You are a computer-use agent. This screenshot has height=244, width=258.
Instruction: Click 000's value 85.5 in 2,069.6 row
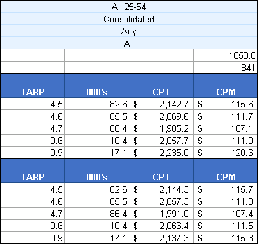[97, 116]
